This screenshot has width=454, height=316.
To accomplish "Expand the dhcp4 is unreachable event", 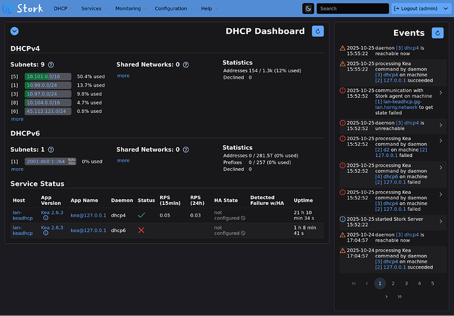I will click(x=441, y=125).
